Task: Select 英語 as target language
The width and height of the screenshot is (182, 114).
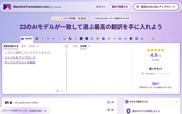Action: coord(75,46)
